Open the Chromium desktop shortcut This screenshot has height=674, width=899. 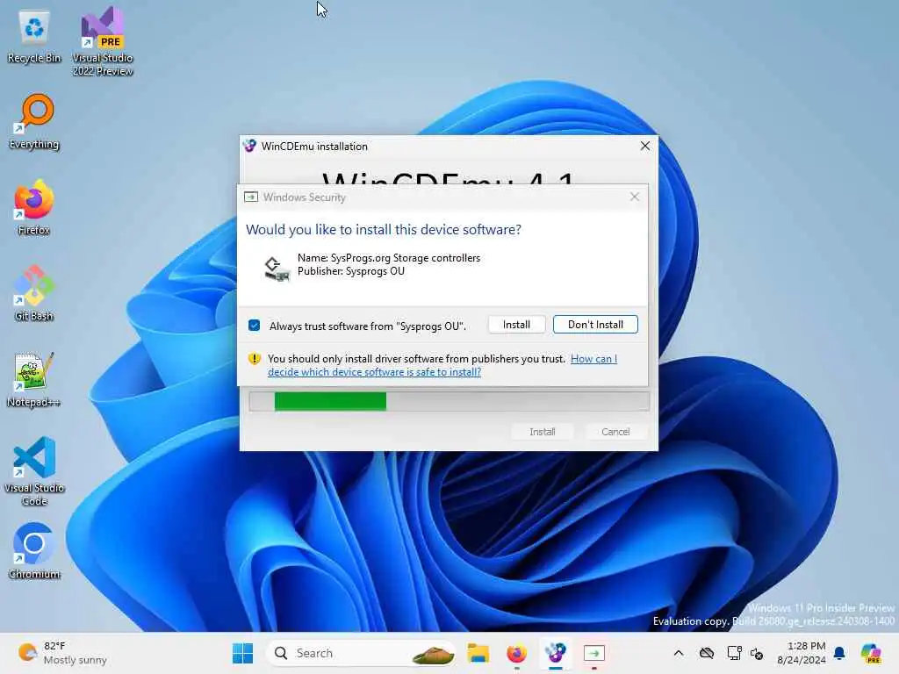[x=34, y=551]
